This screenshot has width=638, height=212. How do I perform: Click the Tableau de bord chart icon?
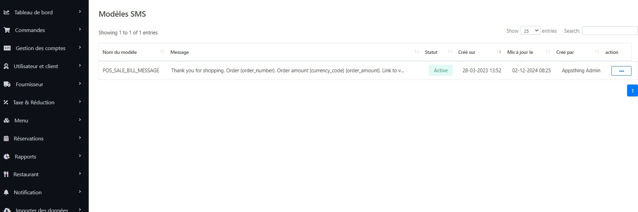click(x=6, y=12)
